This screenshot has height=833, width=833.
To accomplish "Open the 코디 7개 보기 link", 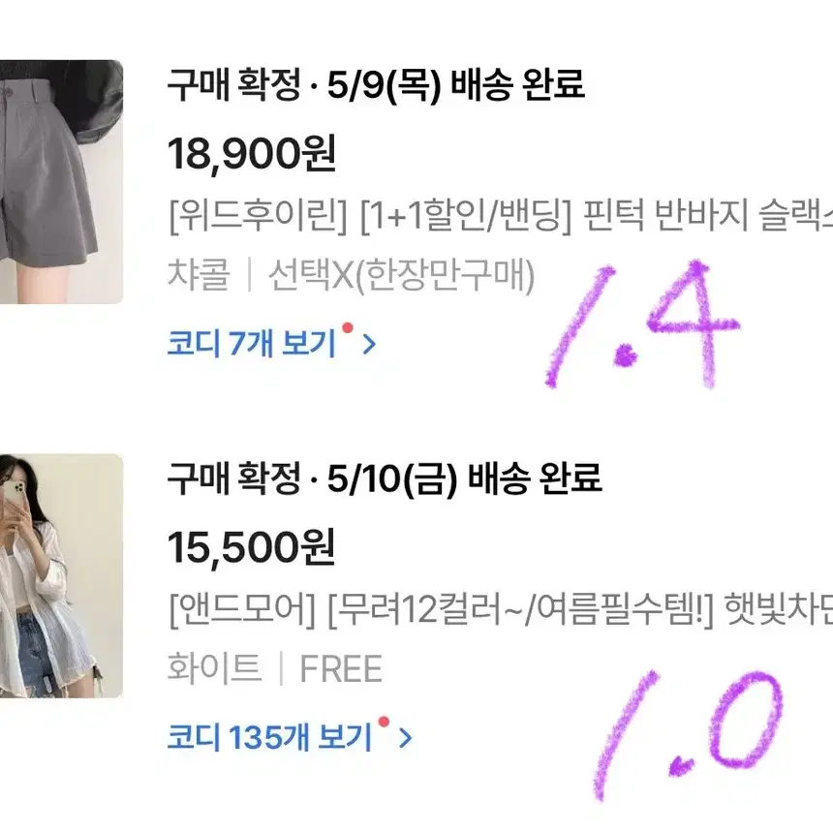I will pos(252,343).
